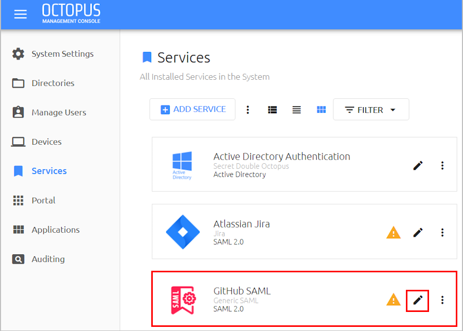Click the Jira diamond logo
The height and width of the screenshot is (331, 463).
(183, 232)
